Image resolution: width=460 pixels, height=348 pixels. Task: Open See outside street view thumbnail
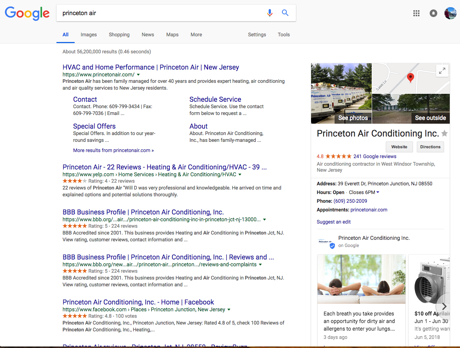pos(411,109)
